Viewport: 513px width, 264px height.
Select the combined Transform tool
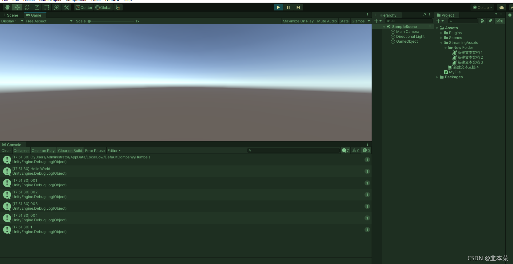57,7
